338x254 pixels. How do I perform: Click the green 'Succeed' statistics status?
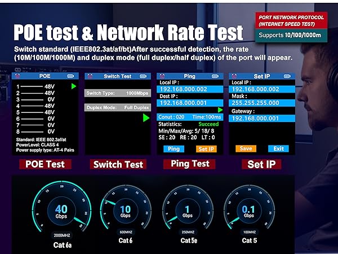tap(208, 124)
